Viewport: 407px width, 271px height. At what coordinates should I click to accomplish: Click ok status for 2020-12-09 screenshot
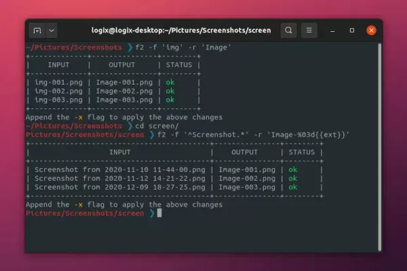click(293, 188)
